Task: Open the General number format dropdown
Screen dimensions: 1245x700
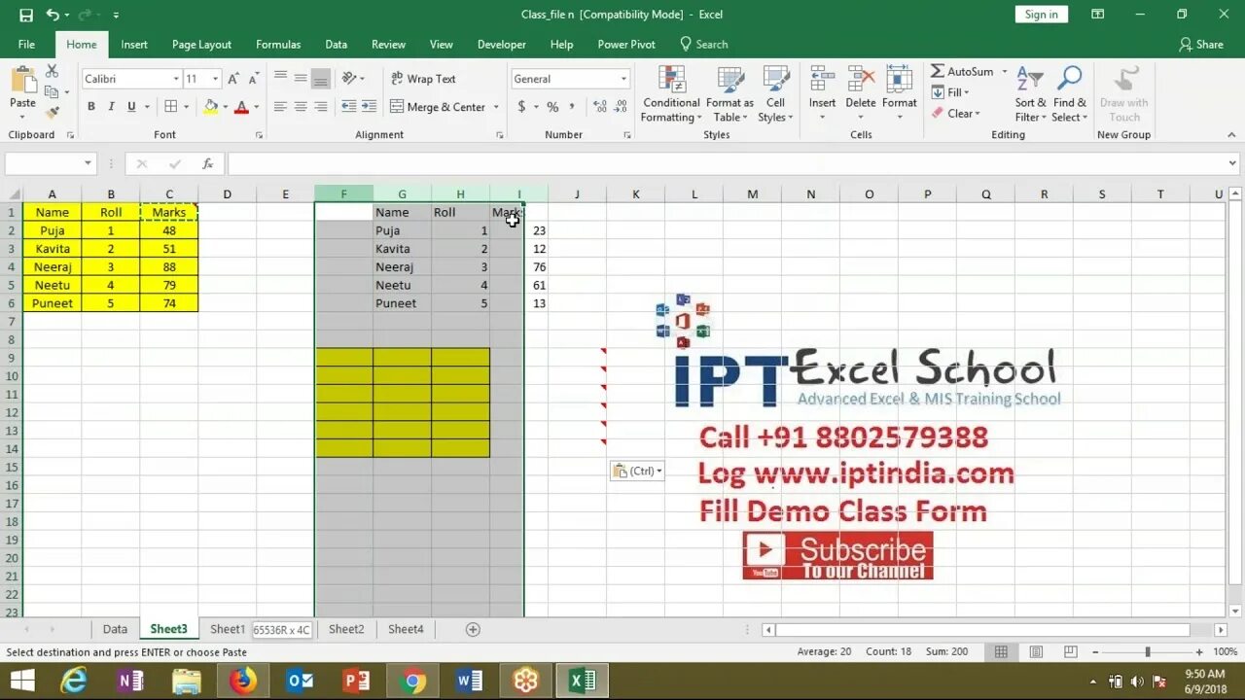Action: (623, 79)
